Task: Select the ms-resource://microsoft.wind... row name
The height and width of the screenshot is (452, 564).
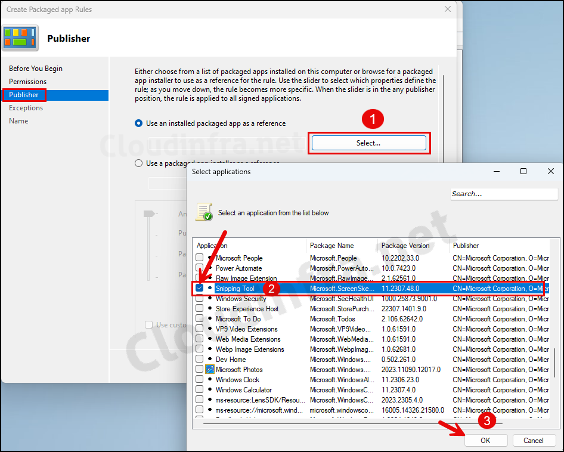Action: (x=259, y=410)
